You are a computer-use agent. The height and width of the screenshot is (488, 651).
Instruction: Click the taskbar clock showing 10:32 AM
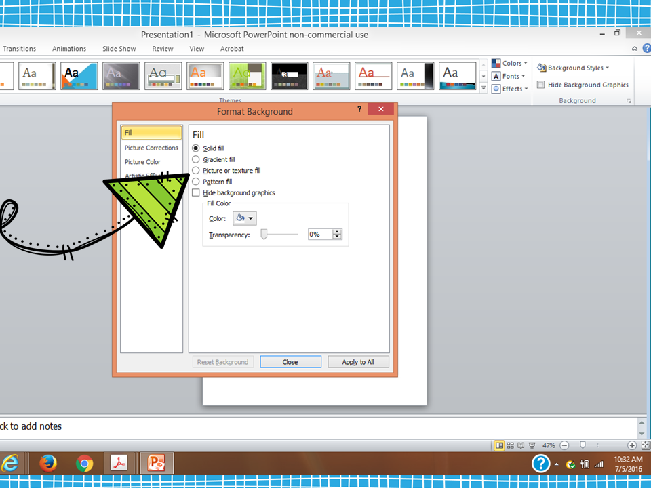tap(628, 464)
